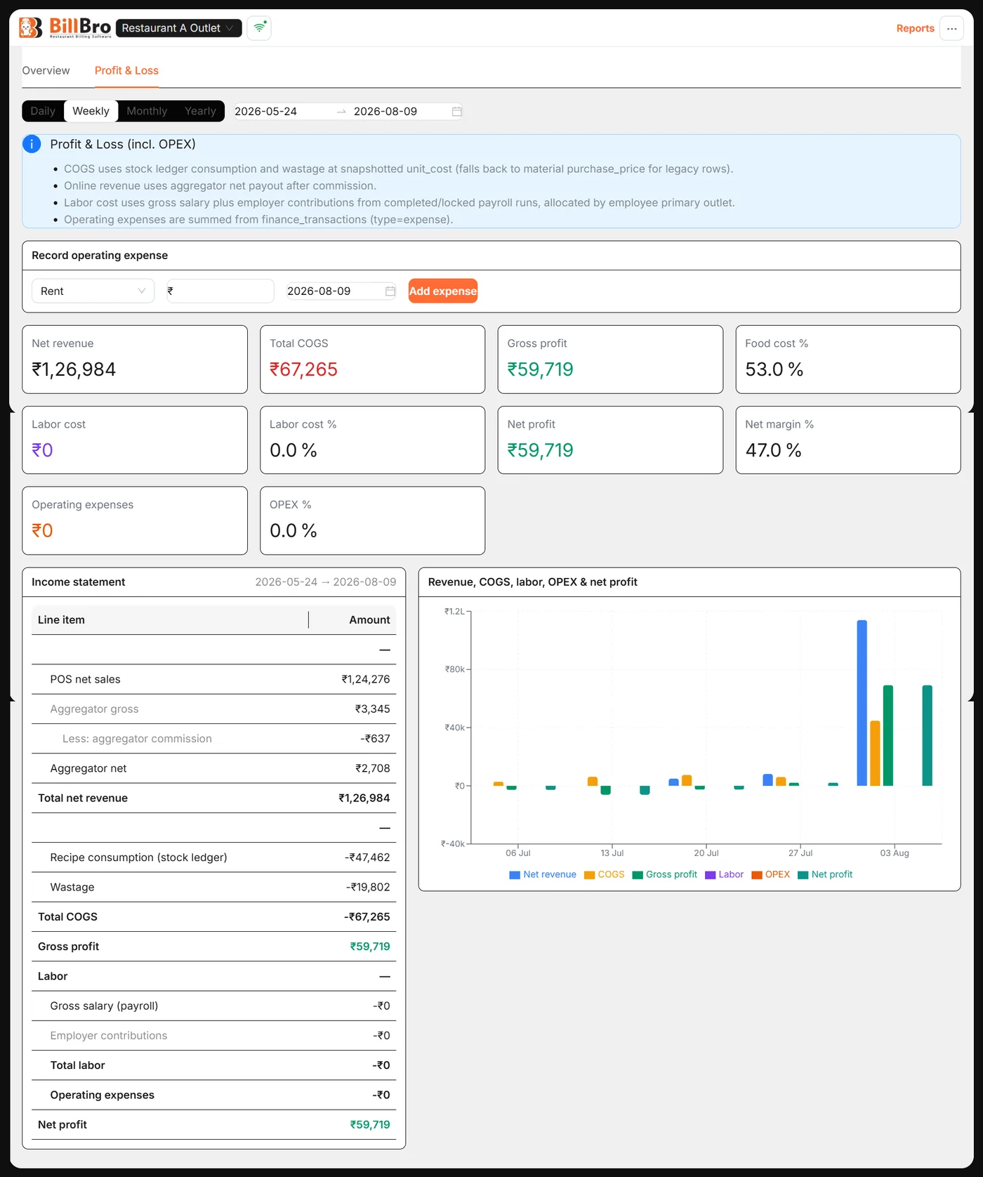
Task: Click Gross profit row in income statement
Action: (213, 947)
